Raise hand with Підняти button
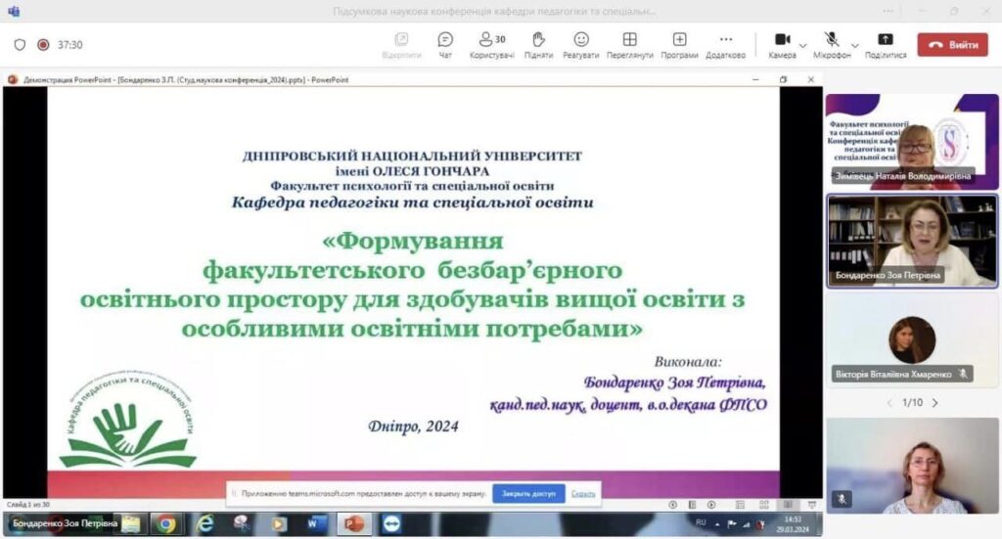 coord(538,45)
